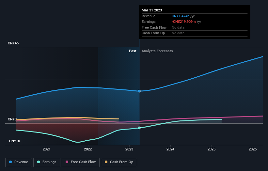Toggle the Revenue legend button
Image resolution: width=268 pixels, height=171 pixels.
(19, 162)
